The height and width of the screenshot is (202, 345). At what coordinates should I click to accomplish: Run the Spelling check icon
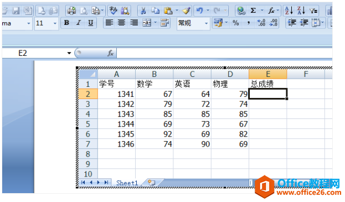click(x=113, y=11)
